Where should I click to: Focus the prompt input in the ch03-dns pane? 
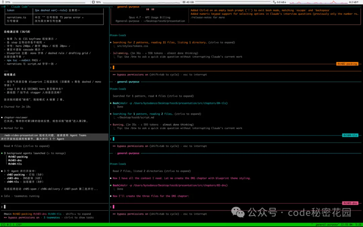[x=236, y=206]
